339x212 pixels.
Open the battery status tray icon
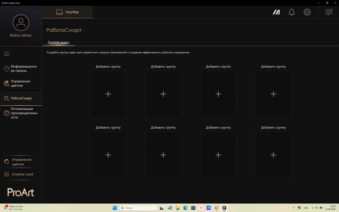pos(321,208)
